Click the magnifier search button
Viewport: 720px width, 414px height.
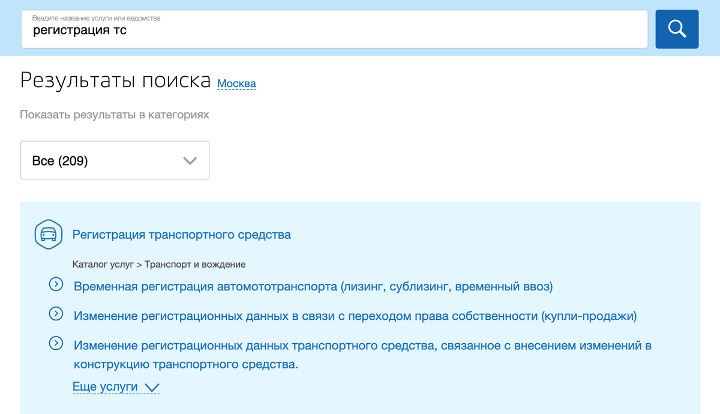click(677, 29)
